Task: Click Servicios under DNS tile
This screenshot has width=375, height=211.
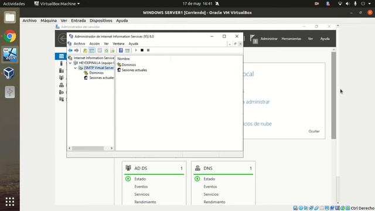Action: point(211,194)
